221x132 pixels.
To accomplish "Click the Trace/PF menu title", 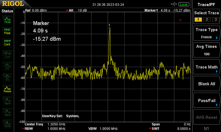I will 206,5.
